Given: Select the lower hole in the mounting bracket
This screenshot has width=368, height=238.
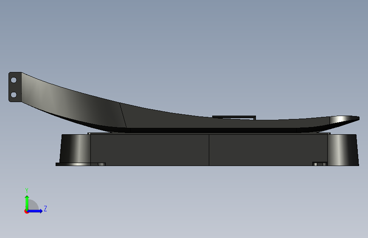Looking at the screenshot, I should [x=14, y=95].
